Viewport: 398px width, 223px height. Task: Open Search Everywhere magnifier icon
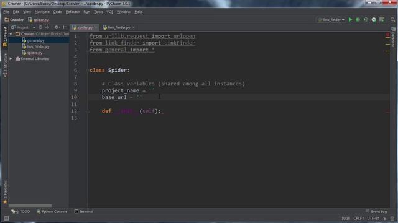pos(392,20)
